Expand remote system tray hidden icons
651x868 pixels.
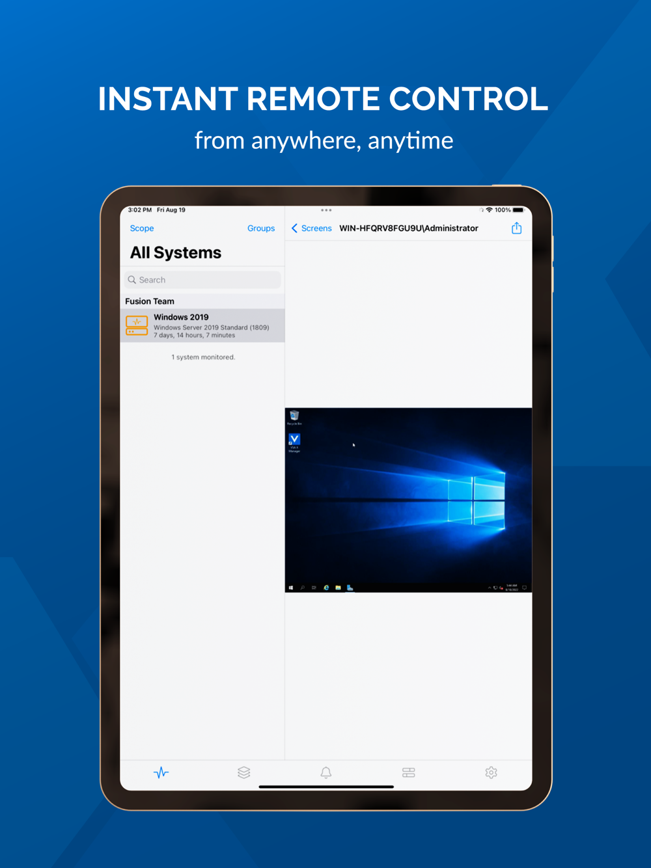click(x=490, y=588)
